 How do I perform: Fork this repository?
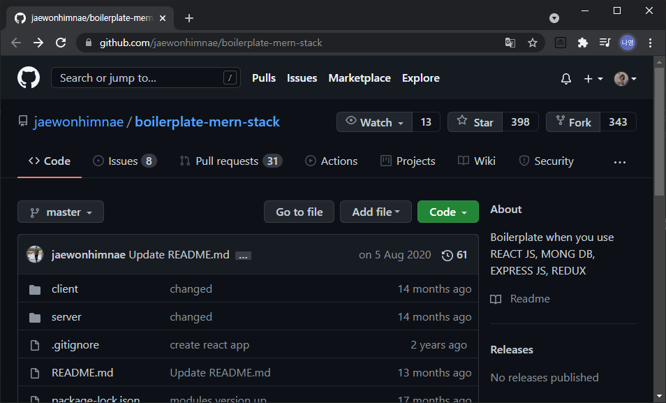573,122
